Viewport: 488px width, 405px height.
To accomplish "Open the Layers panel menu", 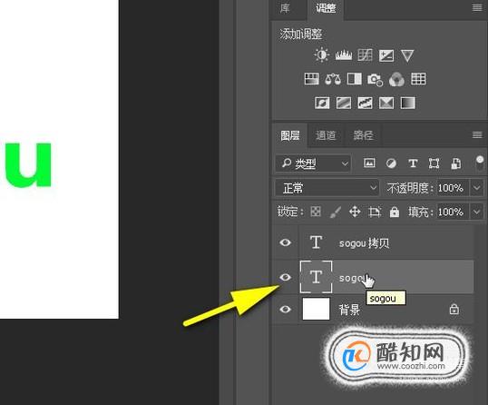I will 477,134.
